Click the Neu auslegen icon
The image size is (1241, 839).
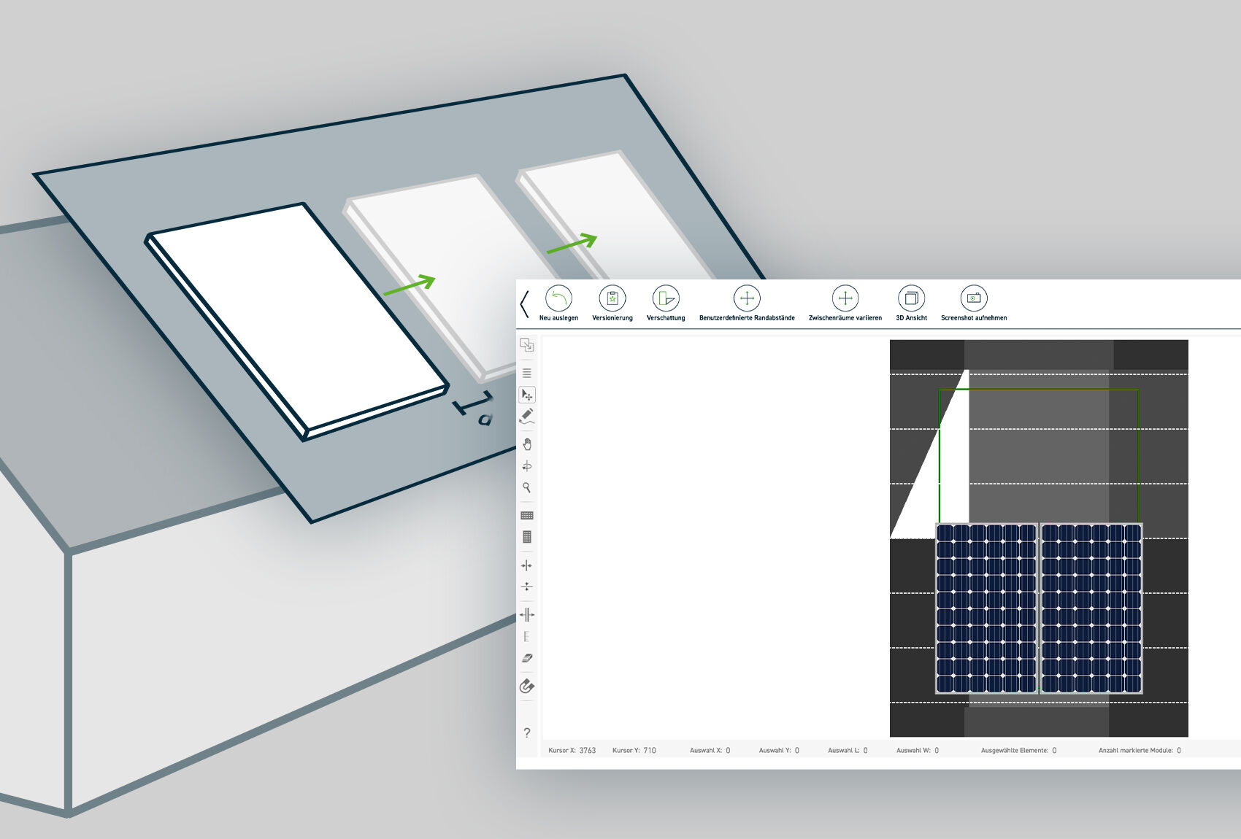coord(558,298)
